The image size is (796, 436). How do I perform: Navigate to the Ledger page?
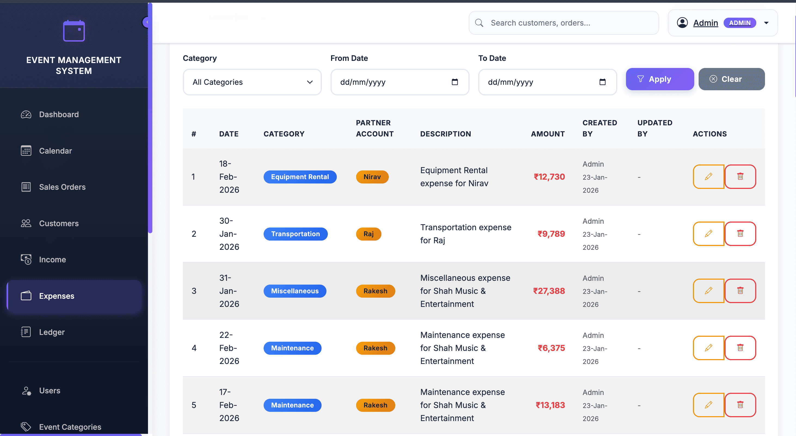52,332
